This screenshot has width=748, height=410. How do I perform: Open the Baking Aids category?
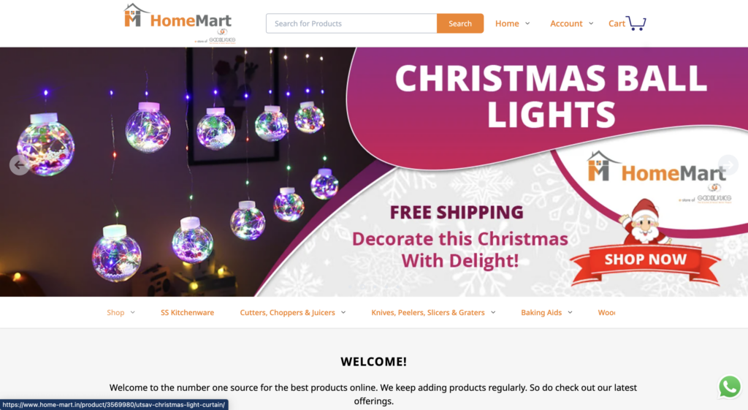541,313
